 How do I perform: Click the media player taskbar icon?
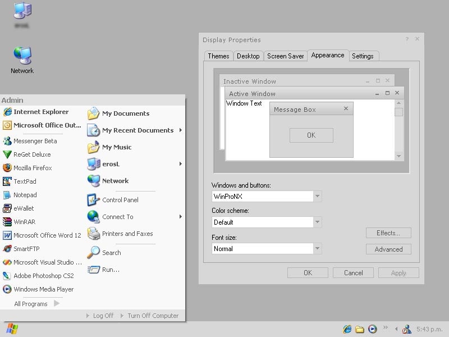click(x=372, y=329)
